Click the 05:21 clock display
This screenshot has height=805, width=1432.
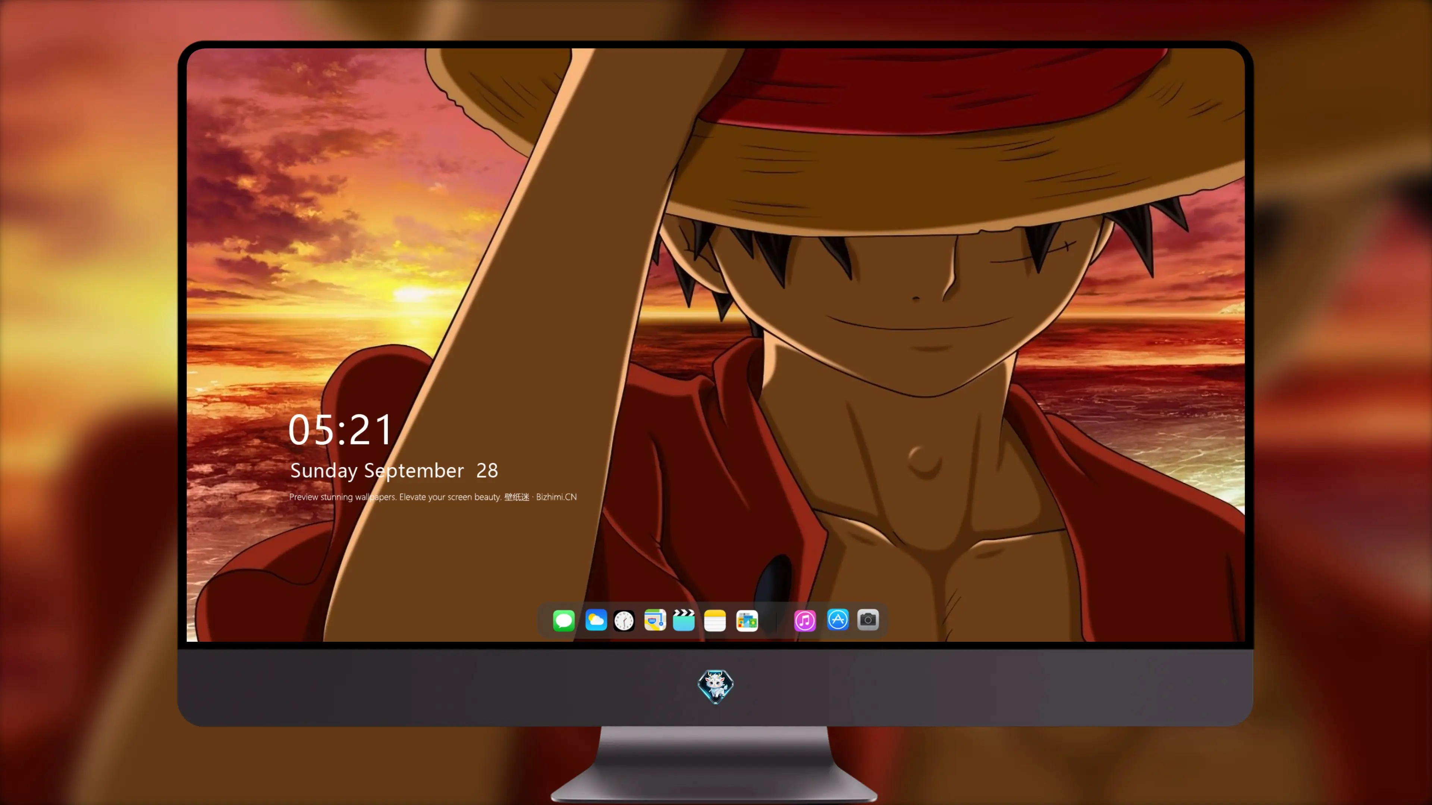[x=340, y=430]
